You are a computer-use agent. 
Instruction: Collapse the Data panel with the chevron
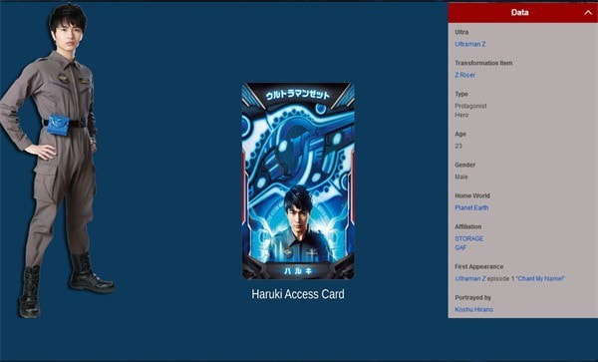(588, 13)
